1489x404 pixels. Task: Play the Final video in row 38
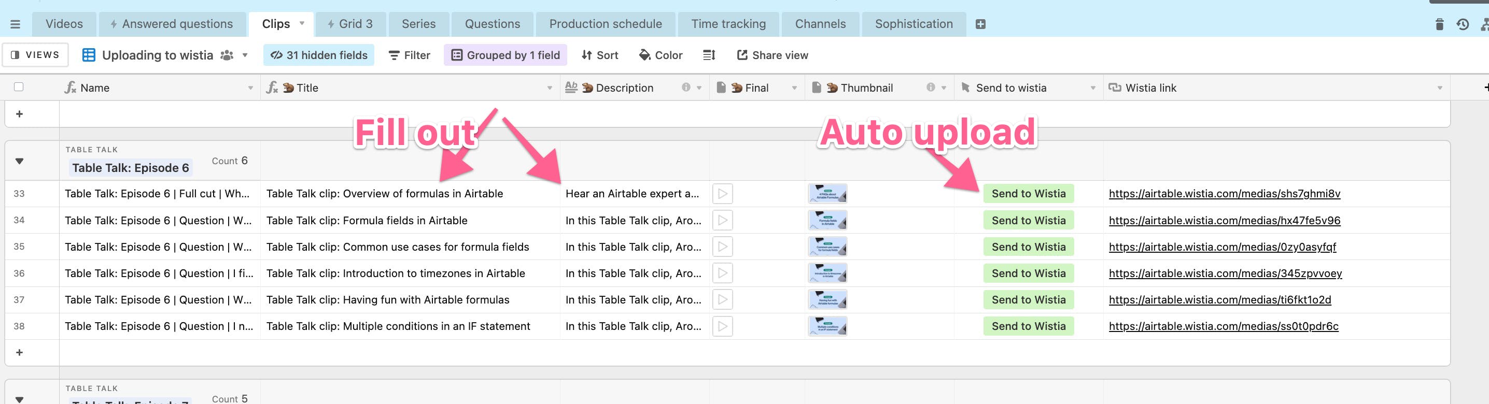[x=723, y=327]
